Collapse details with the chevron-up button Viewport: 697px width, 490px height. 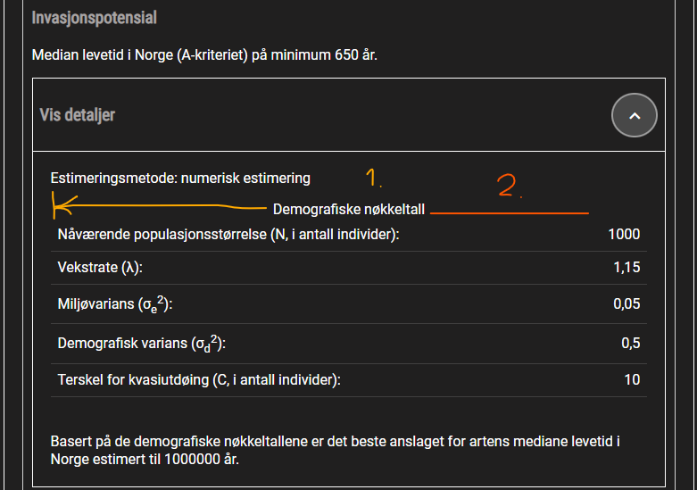[x=634, y=116]
